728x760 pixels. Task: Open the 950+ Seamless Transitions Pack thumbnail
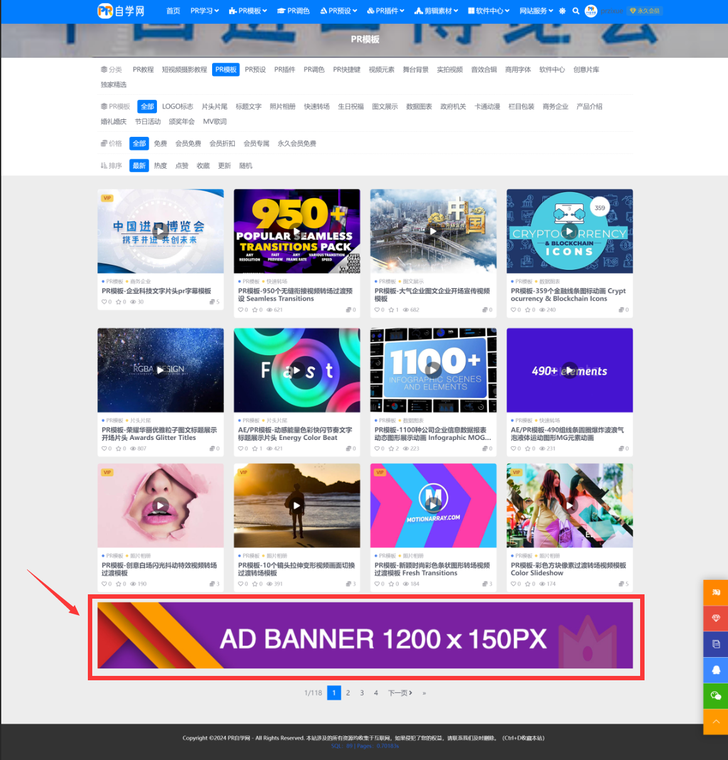pyautogui.click(x=297, y=231)
